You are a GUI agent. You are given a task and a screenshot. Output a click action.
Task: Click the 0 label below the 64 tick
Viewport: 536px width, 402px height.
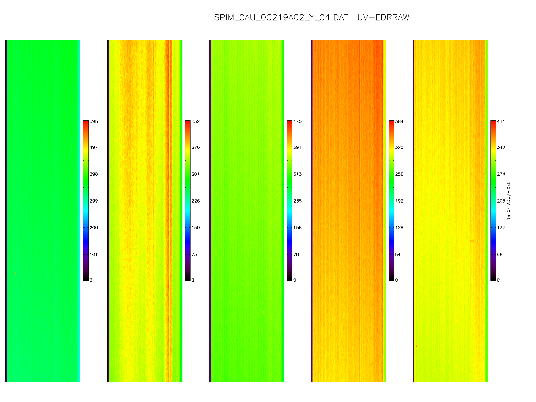(x=397, y=280)
